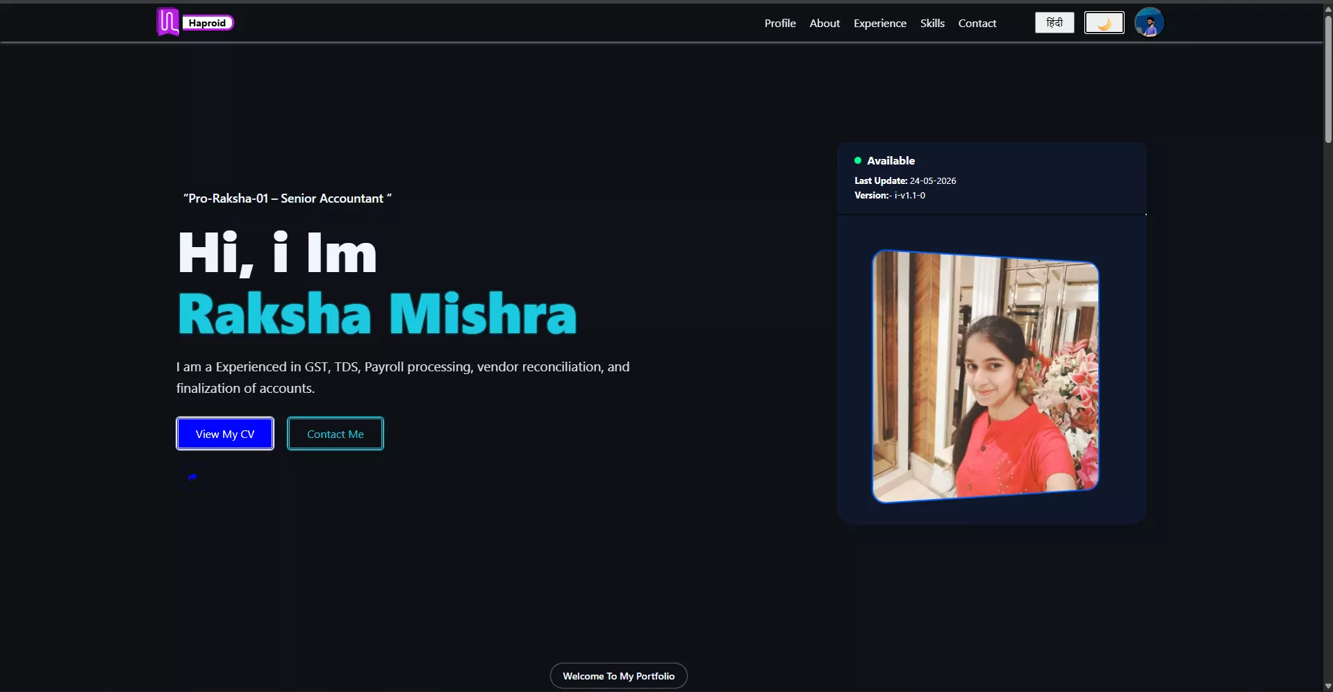The height and width of the screenshot is (692, 1333).
Task: Click the blue share arrow icon
Action: [x=192, y=477]
